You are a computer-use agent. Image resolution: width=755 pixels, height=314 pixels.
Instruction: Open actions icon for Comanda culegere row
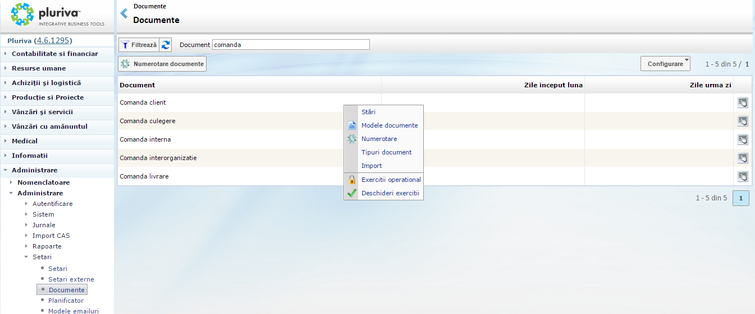(743, 121)
